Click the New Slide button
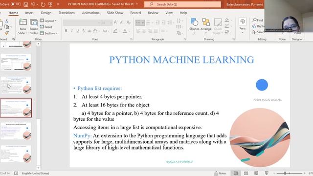This screenshot has width=313, height=176. pyautogui.click(x=23, y=27)
